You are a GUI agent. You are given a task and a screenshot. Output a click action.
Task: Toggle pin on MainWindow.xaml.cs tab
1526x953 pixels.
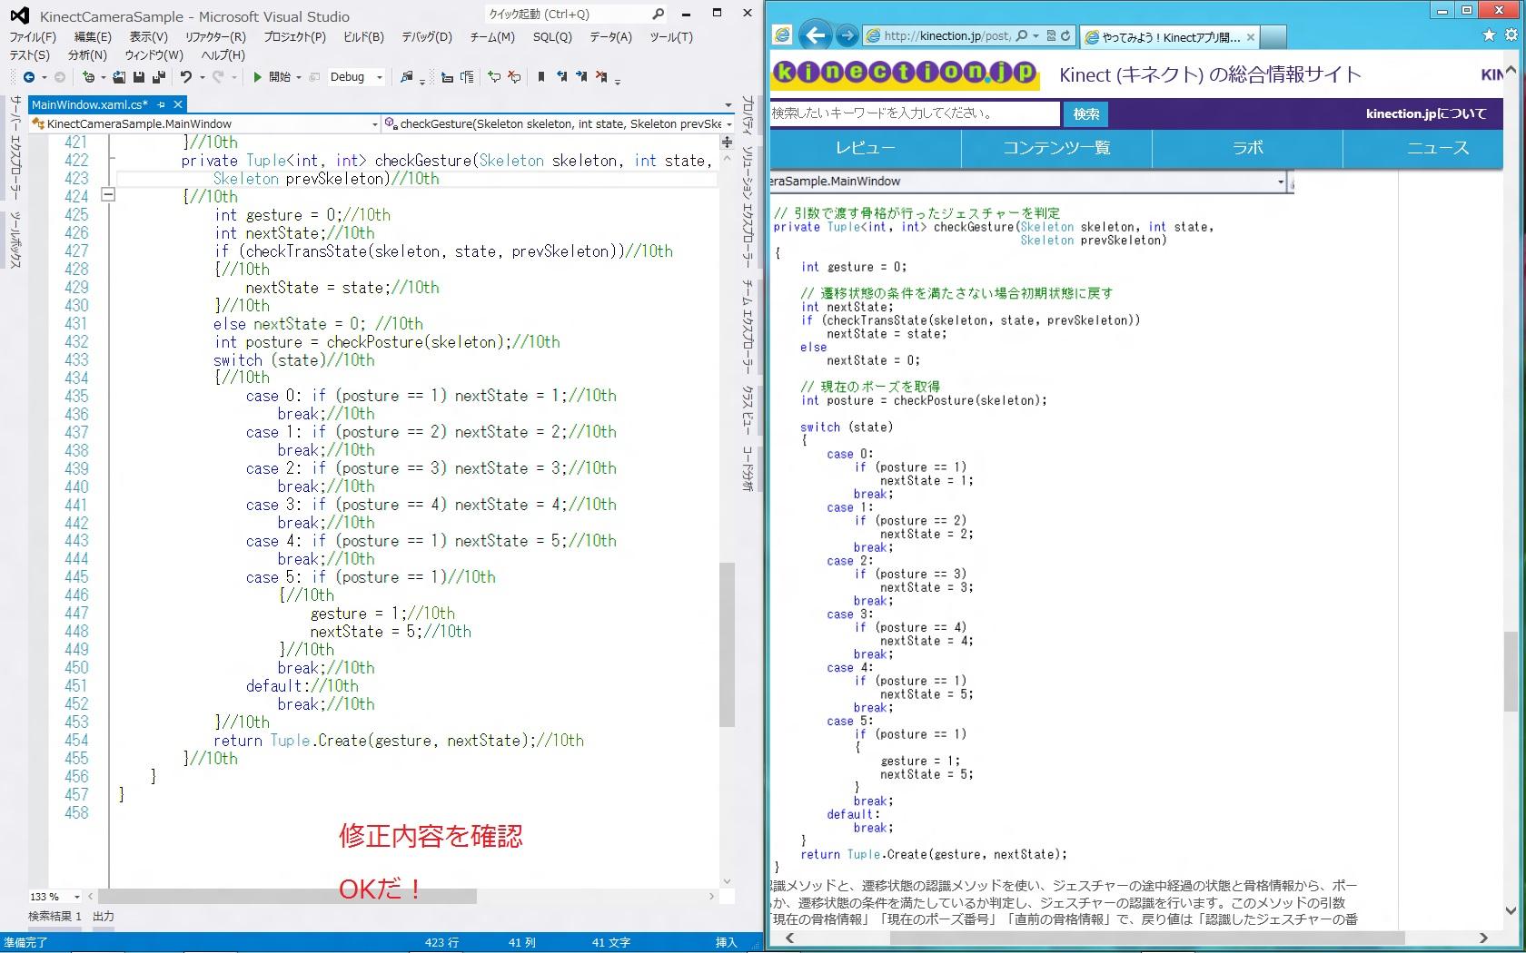tap(162, 104)
